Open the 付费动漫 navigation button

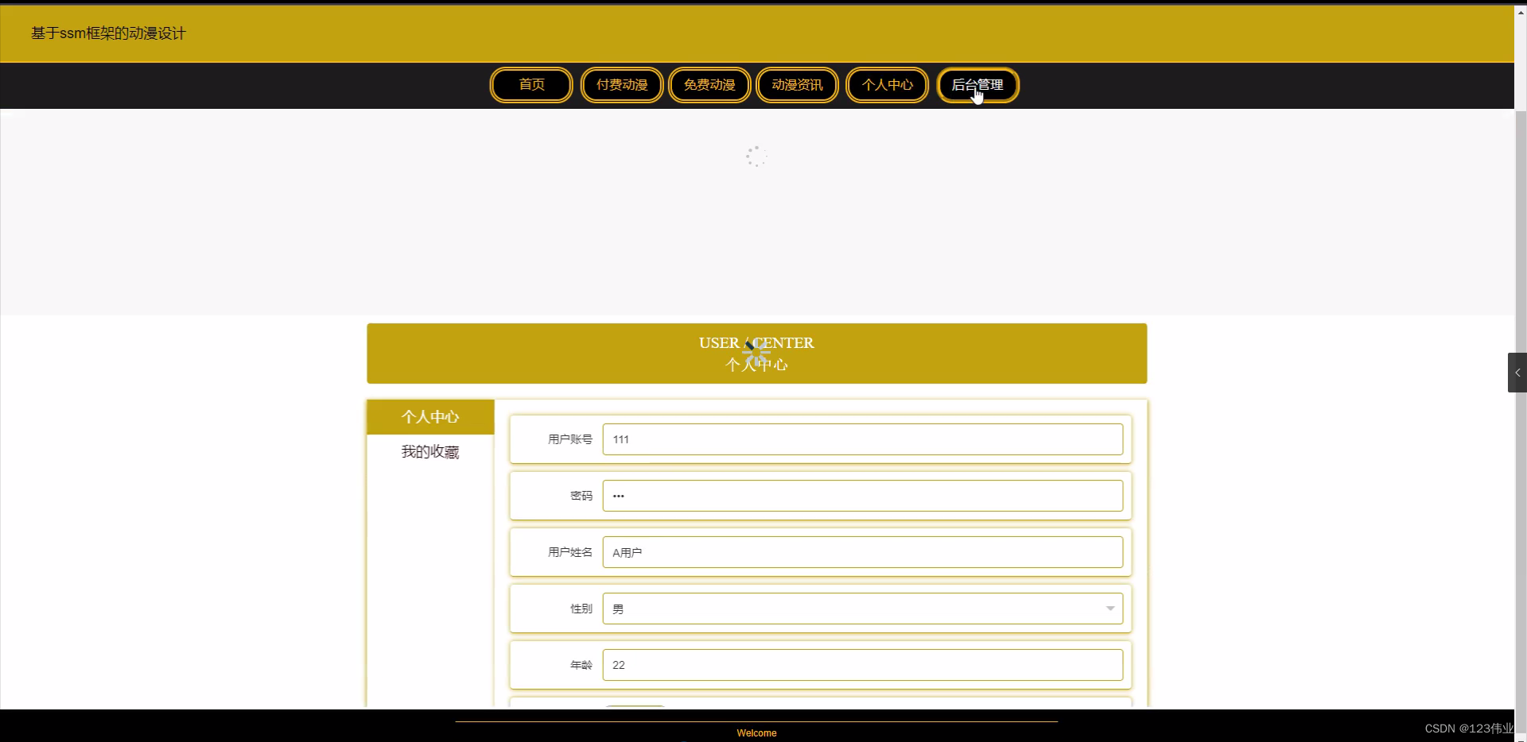point(621,85)
